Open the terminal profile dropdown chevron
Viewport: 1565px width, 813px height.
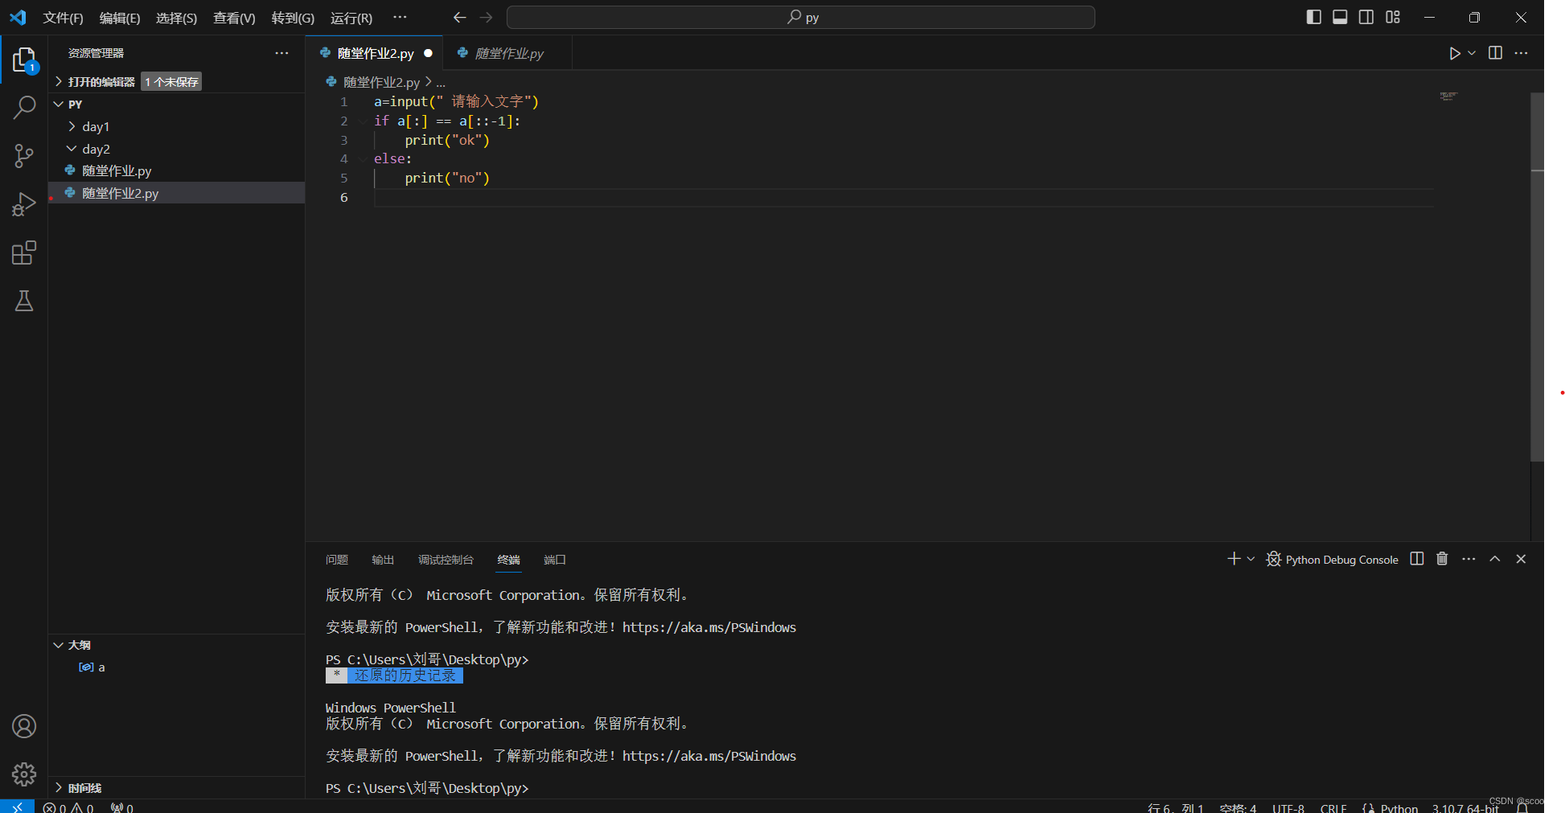click(x=1249, y=559)
